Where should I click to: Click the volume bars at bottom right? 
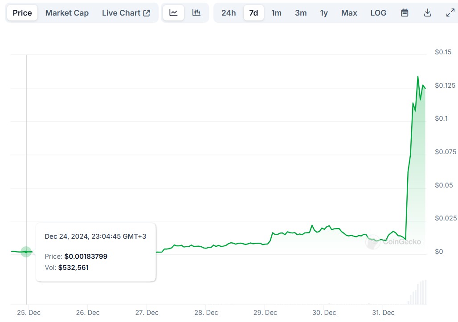point(418,293)
